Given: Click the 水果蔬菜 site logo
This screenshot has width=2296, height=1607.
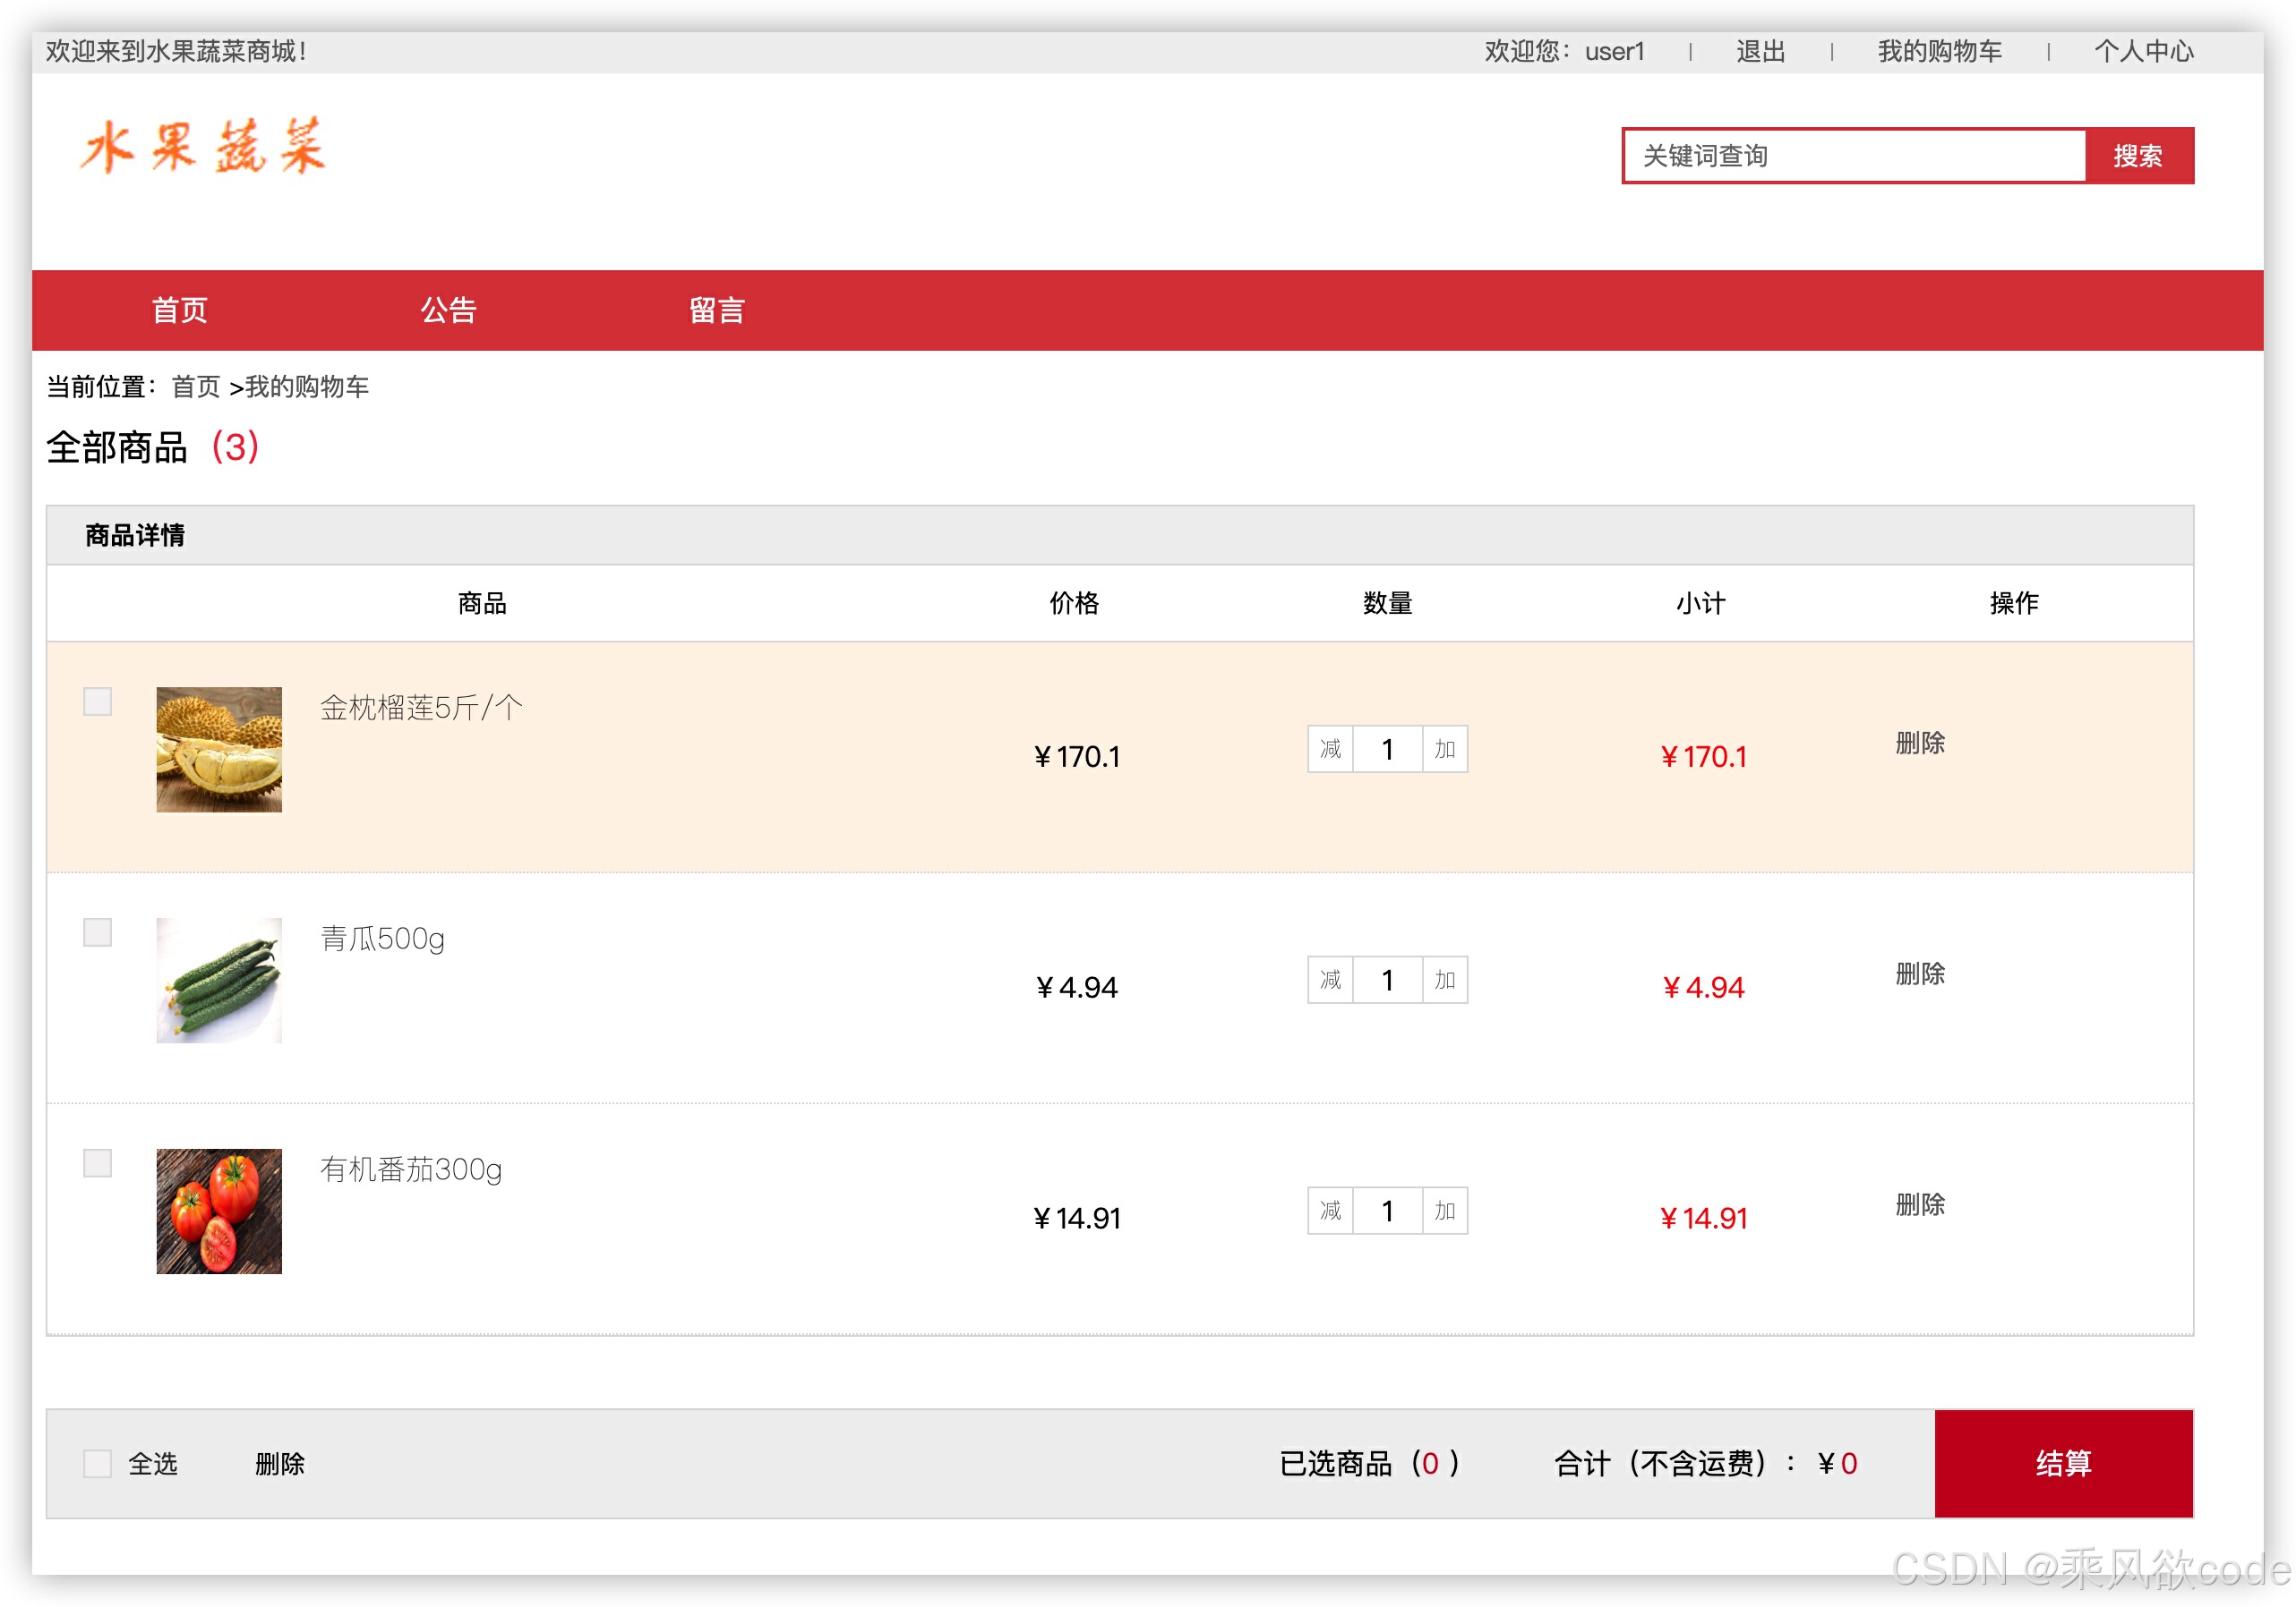Looking at the screenshot, I should pos(204,146).
